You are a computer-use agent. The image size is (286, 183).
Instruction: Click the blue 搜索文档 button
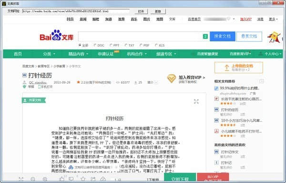click(x=222, y=37)
